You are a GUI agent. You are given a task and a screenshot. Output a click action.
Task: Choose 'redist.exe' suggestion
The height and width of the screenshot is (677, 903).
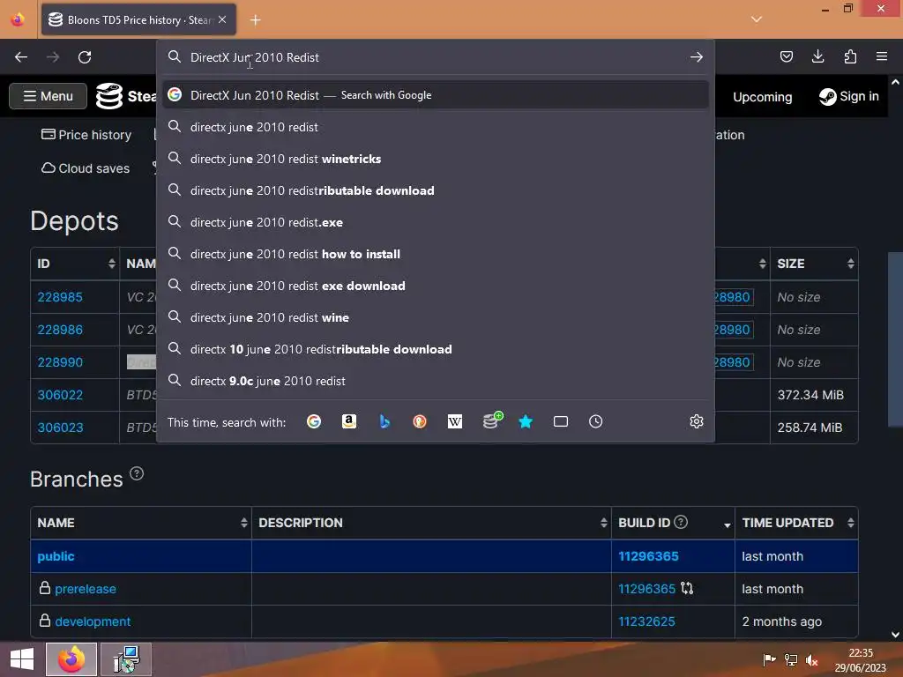pyautogui.click(x=436, y=222)
